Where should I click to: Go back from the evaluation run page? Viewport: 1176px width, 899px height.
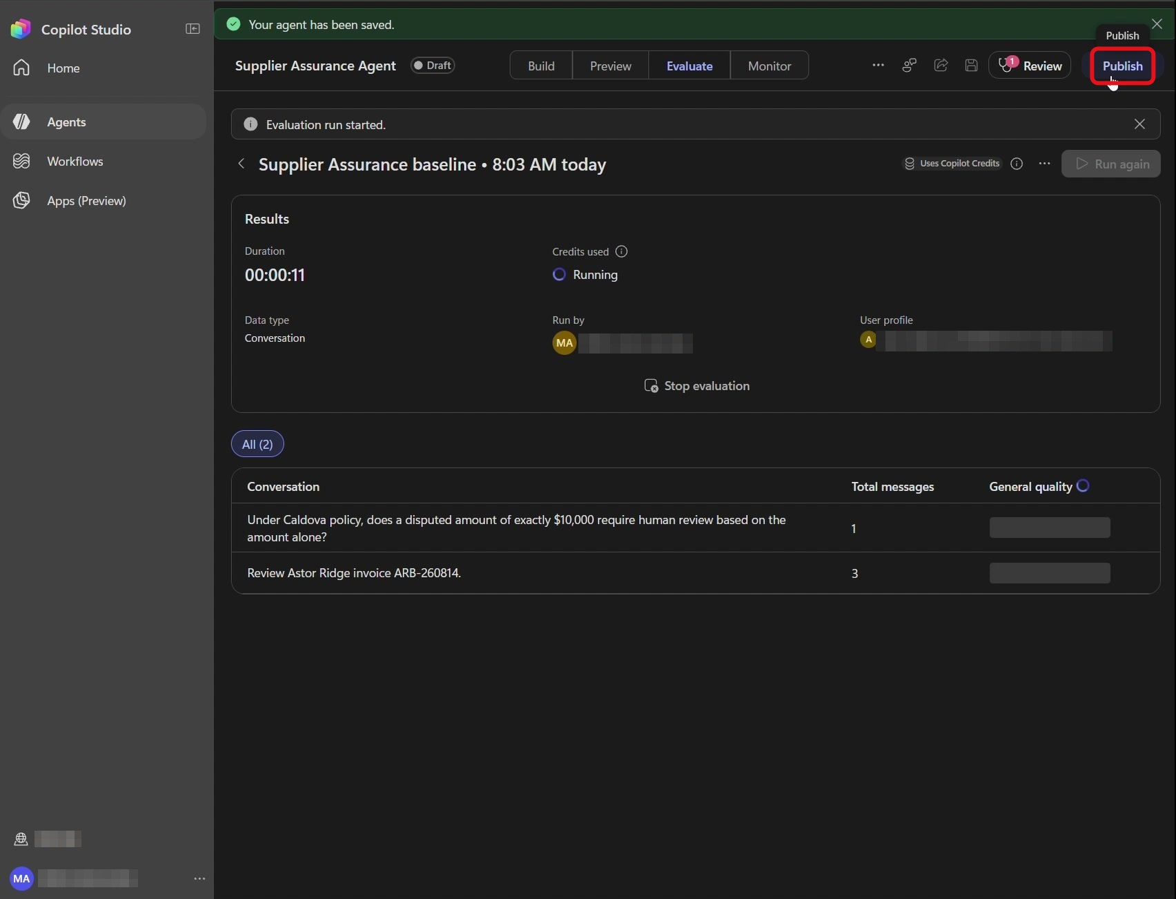point(241,164)
